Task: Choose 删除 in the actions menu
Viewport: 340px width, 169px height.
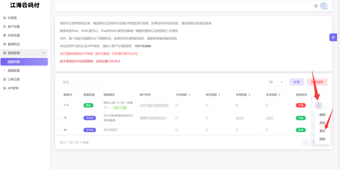Action: pyautogui.click(x=322, y=139)
